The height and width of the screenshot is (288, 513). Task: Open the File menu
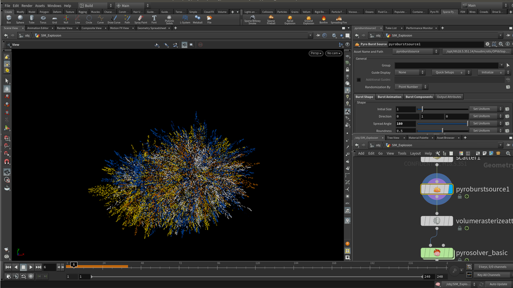click(x=7, y=6)
